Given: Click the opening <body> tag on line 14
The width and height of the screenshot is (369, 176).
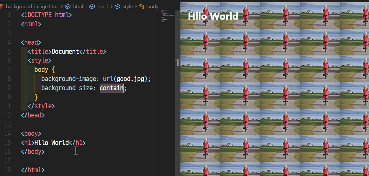Looking at the screenshot, I should [31, 134].
